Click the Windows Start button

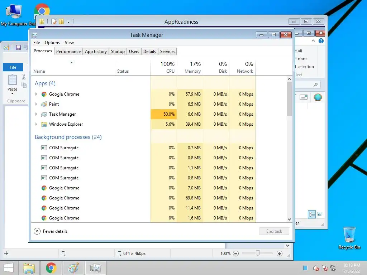coord(9,268)
